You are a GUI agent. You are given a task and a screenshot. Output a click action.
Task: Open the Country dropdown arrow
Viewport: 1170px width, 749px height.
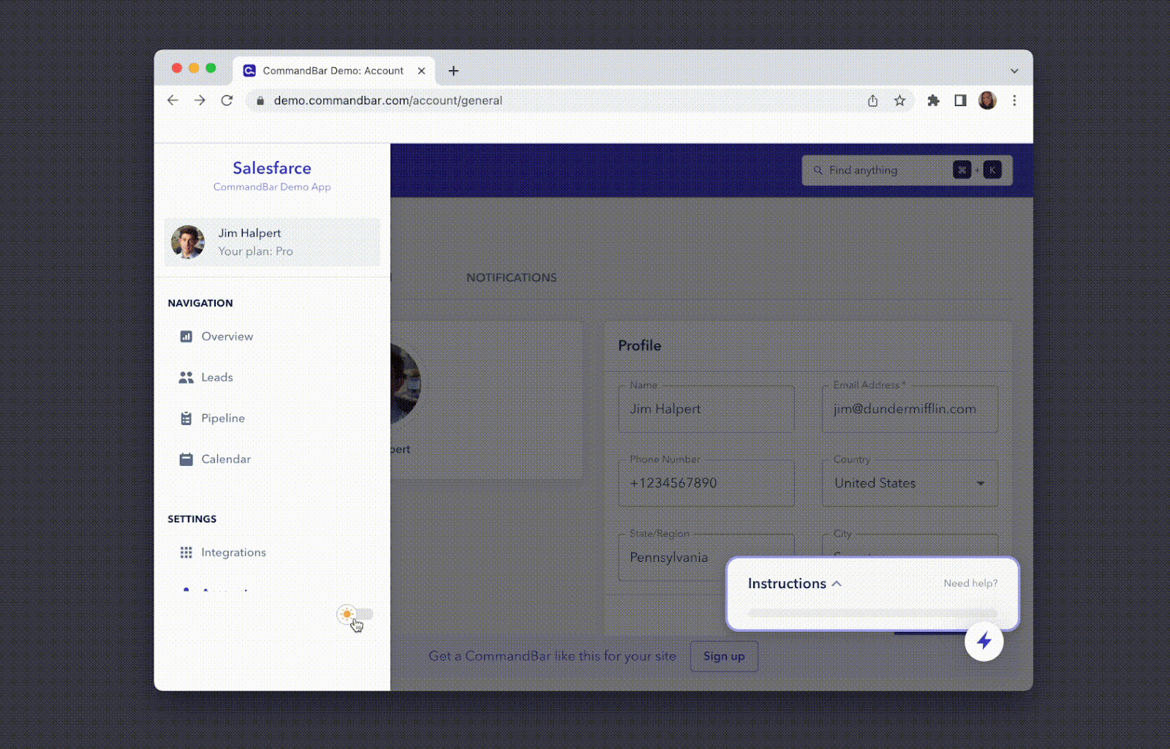click(981, 483)
